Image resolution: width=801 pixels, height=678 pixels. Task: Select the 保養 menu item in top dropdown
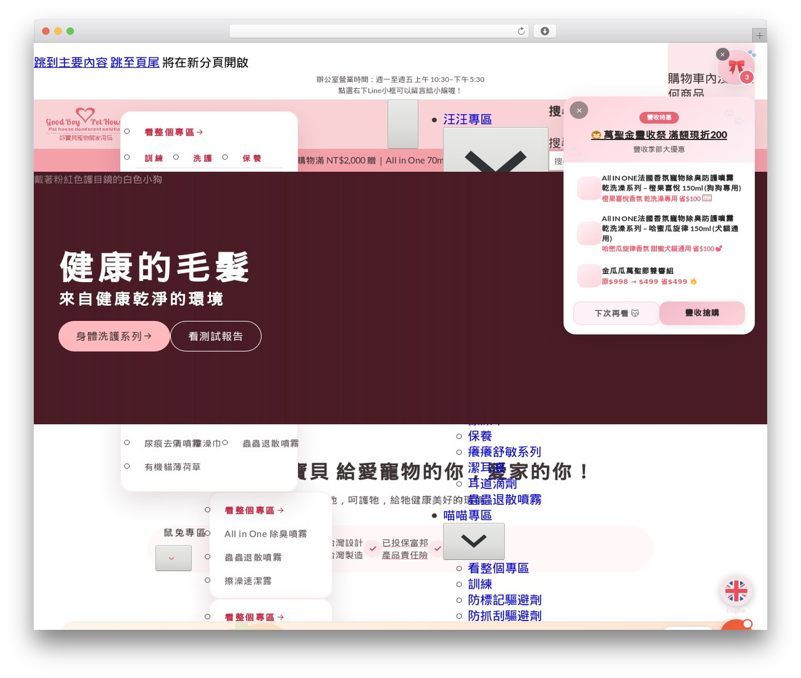tap(252, 158)
